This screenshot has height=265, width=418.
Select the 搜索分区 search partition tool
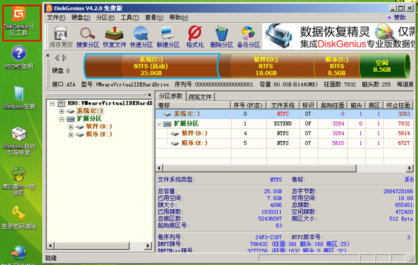[88, 37]
